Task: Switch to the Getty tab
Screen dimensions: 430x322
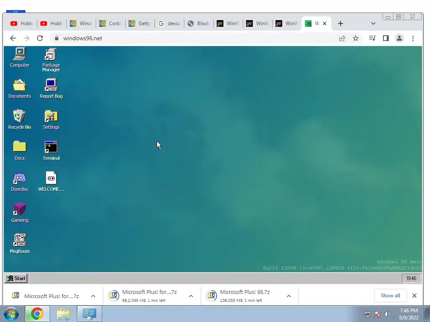Action: tap(140, 23)
